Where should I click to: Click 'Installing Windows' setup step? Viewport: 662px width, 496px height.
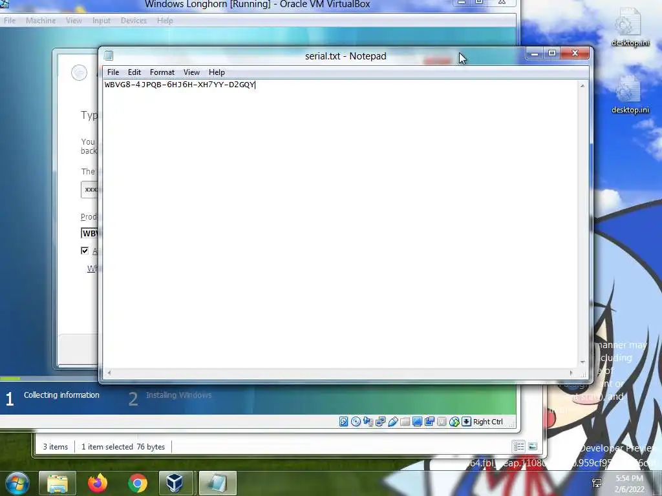[x=178, y=395]
